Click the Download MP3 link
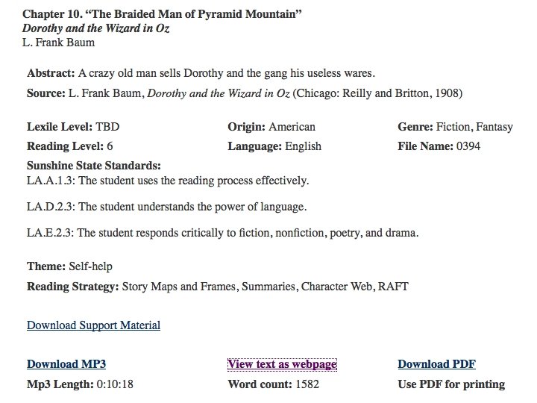 click(x=66, y=364)
